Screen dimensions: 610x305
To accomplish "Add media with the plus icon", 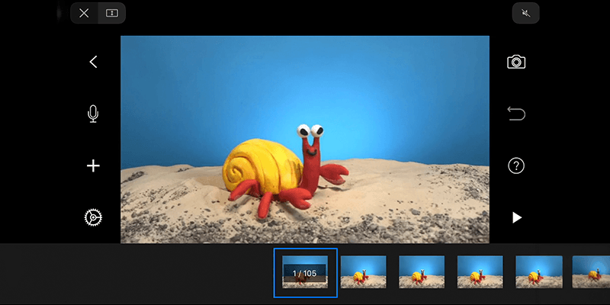I will 93,166.
